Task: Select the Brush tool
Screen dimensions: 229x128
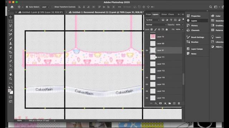Action: pyautogui.click(x=10, y=39)
